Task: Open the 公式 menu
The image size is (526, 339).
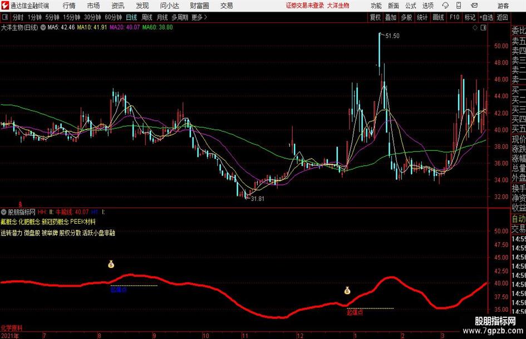Action: tap(411, 6)
